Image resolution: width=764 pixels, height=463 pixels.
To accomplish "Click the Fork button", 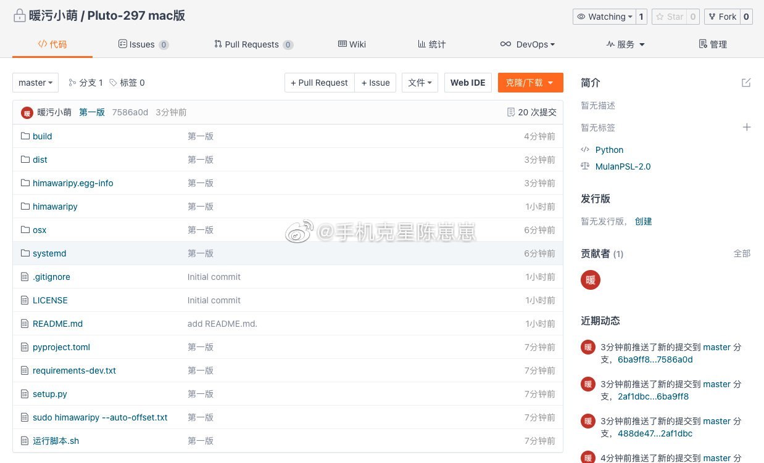I will coord(721,17).
